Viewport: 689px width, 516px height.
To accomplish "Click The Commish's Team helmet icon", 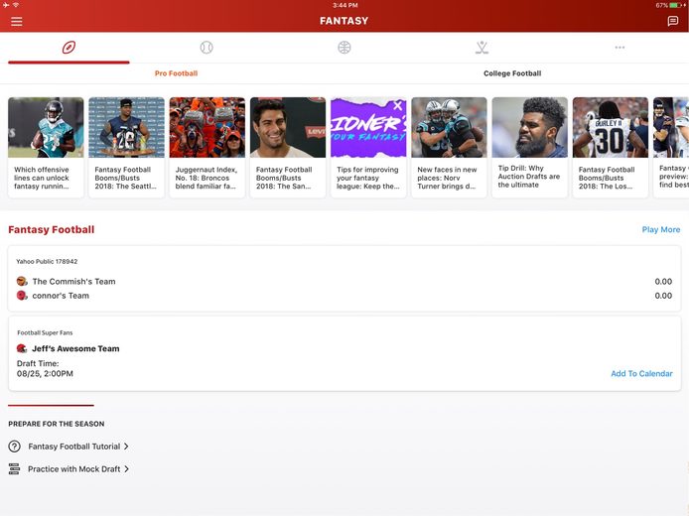I will (x=22, y=281).
